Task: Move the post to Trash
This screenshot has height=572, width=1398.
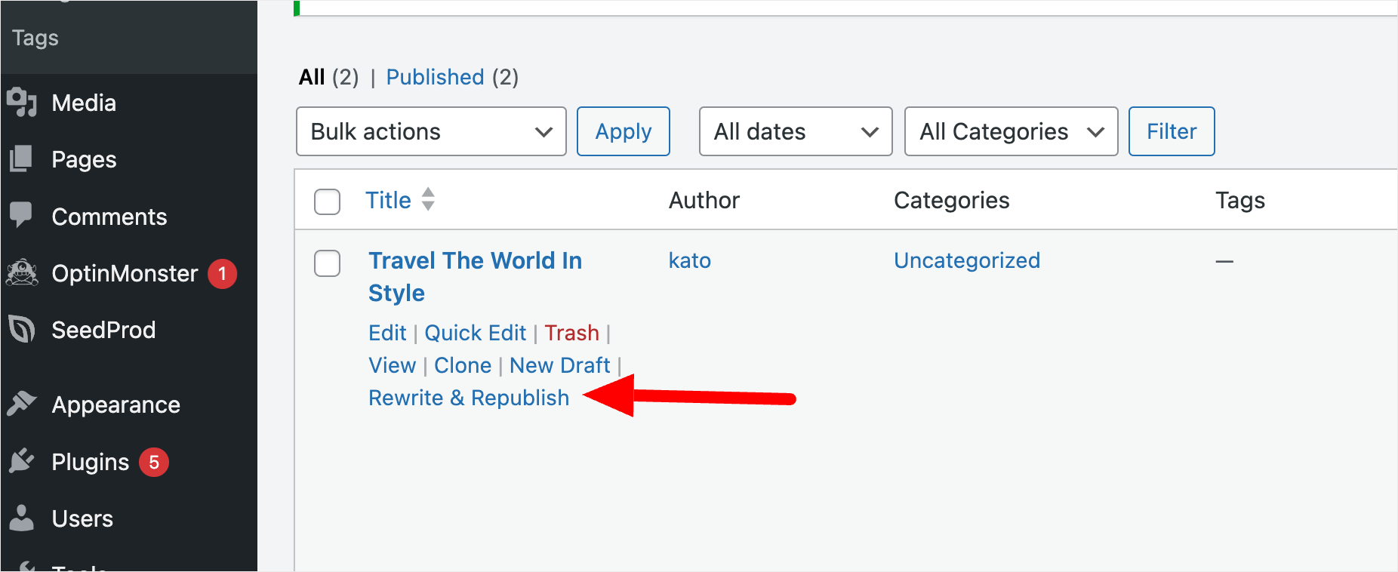Action: (571, 333)
